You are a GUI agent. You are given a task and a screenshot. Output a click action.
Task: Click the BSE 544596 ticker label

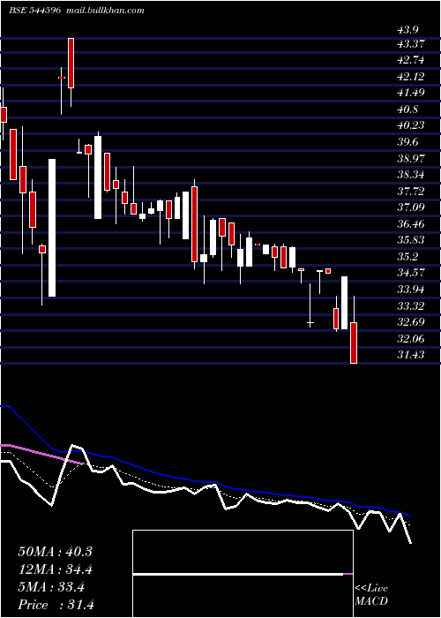click(34, 11)
